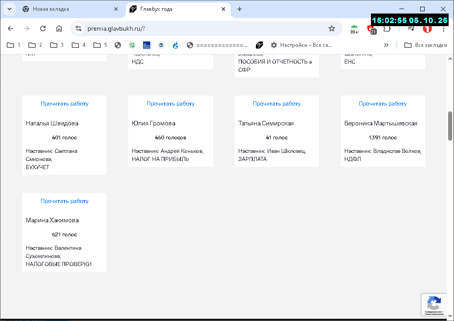Click the НАЛОГОВЫЕ ПРОВЕРКИ category text
The width and height of the screenshot is (454, 321).
59,264
